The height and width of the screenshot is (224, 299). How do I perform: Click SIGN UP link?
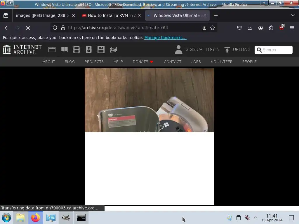tap(194, 50)
